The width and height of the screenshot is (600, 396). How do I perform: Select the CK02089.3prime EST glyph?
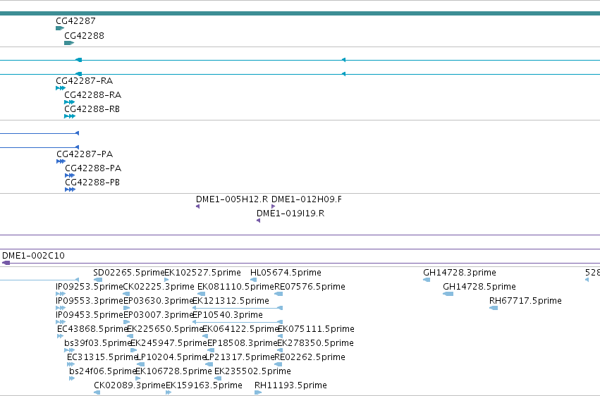pos(97,392)
